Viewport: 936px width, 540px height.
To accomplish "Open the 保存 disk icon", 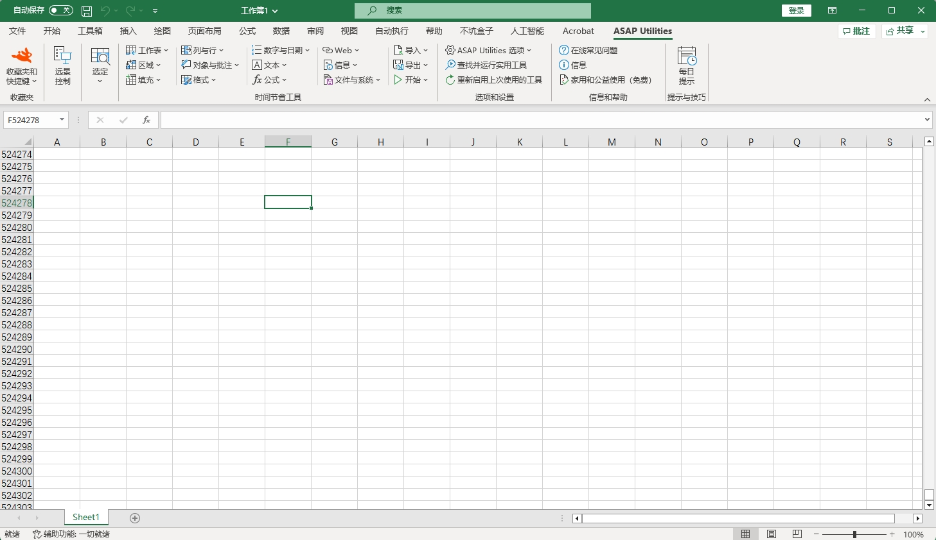I will coord(86,10).
